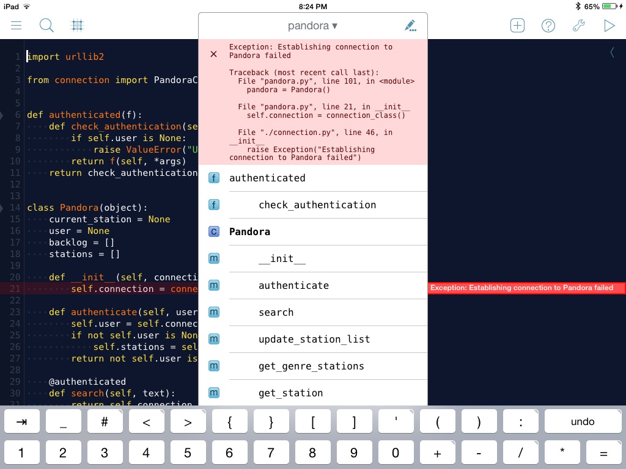Tap the m icon beside get_genre_stations
The width and height of the screenshot is (626, 469).
[x=214, y=366]
